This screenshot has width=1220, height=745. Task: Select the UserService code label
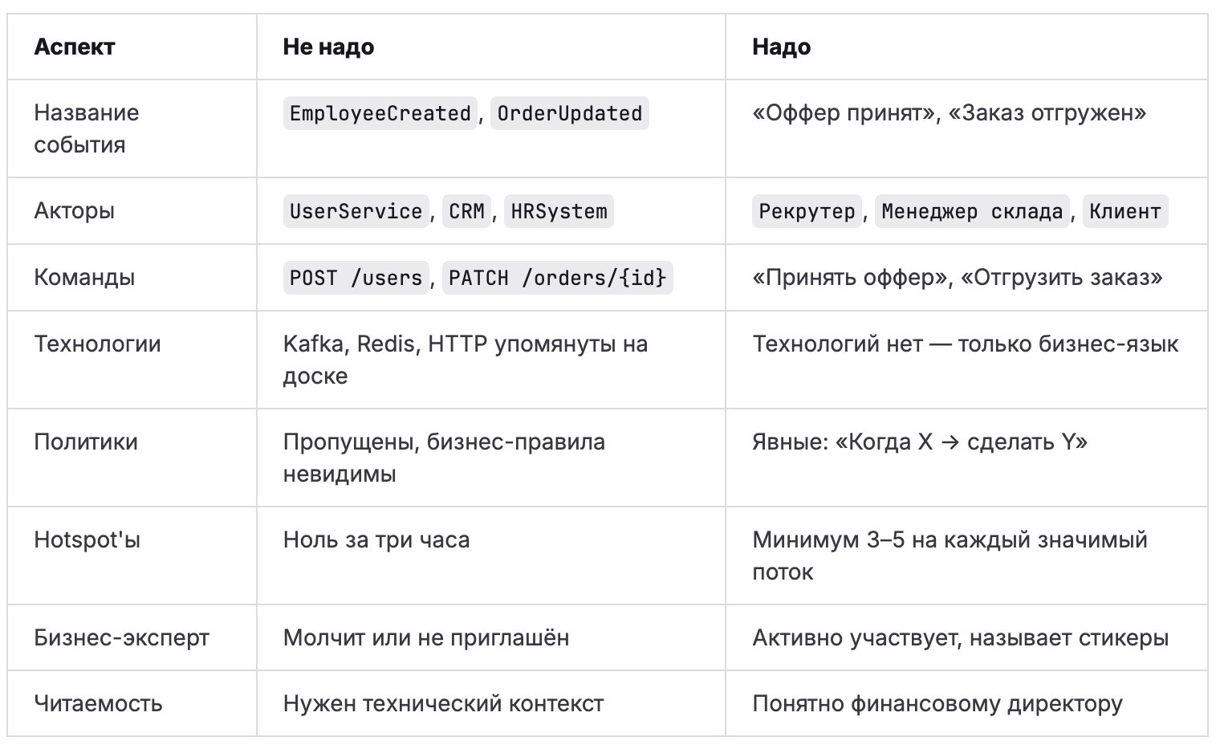click(x=356, y=211)
